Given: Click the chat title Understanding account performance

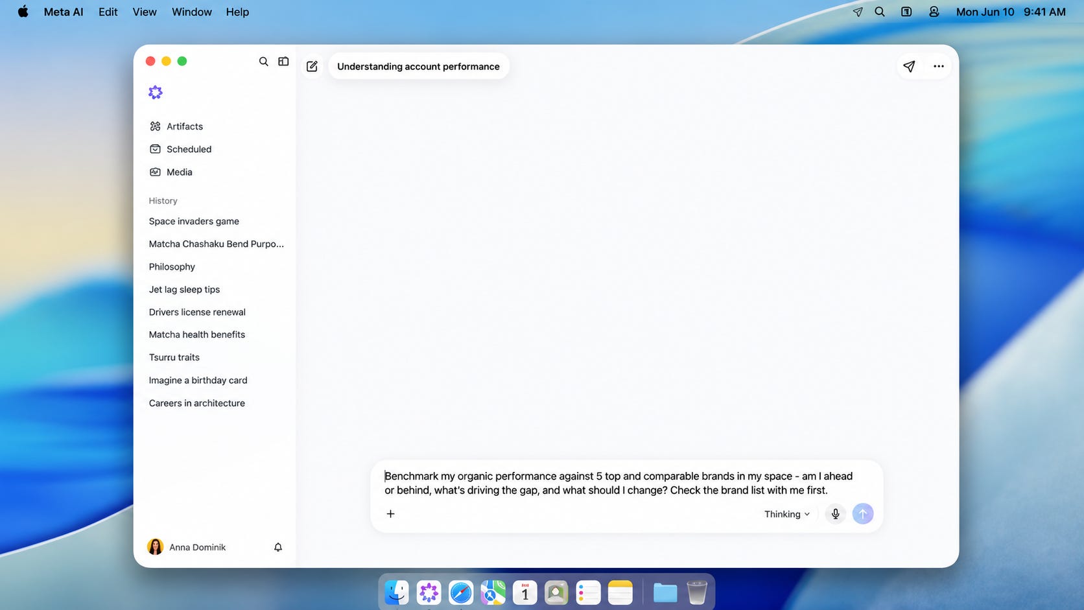Looking at the screenshot, I should click(x=418, y=66).
